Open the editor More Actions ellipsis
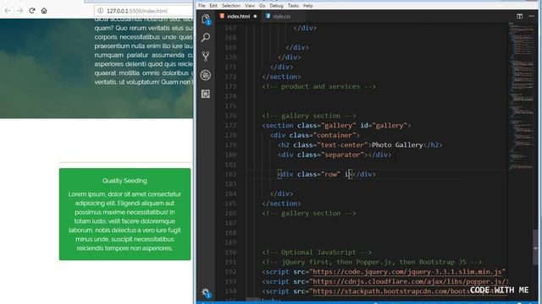Screen dimensions: 542x304 point(531,16)
